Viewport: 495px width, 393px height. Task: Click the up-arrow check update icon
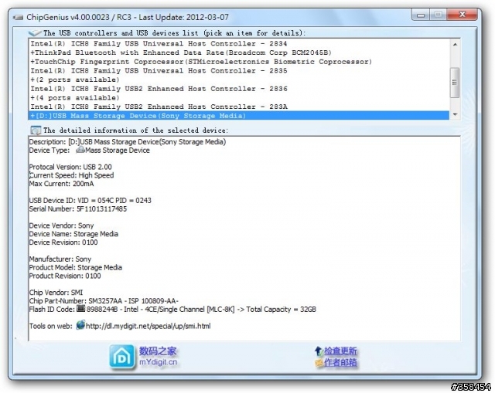pyautogui.click(x=318, y=351)
